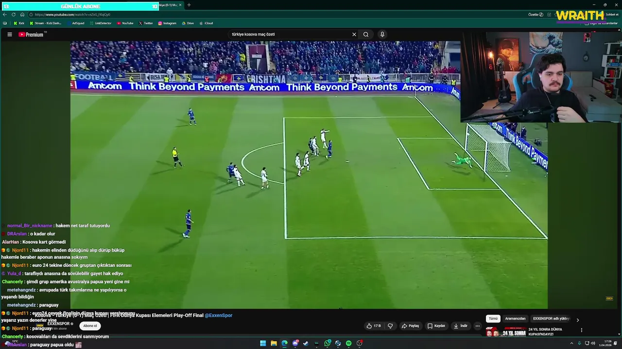Open the Twitter bookmark
This screenshot has width=622, height=349.
click(146, 23)
